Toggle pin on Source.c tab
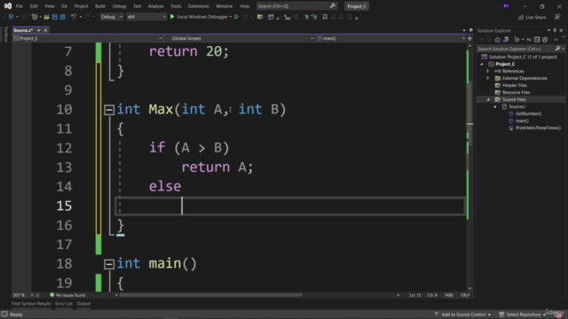This screenshot has height=319, width=568. (39, 30)
